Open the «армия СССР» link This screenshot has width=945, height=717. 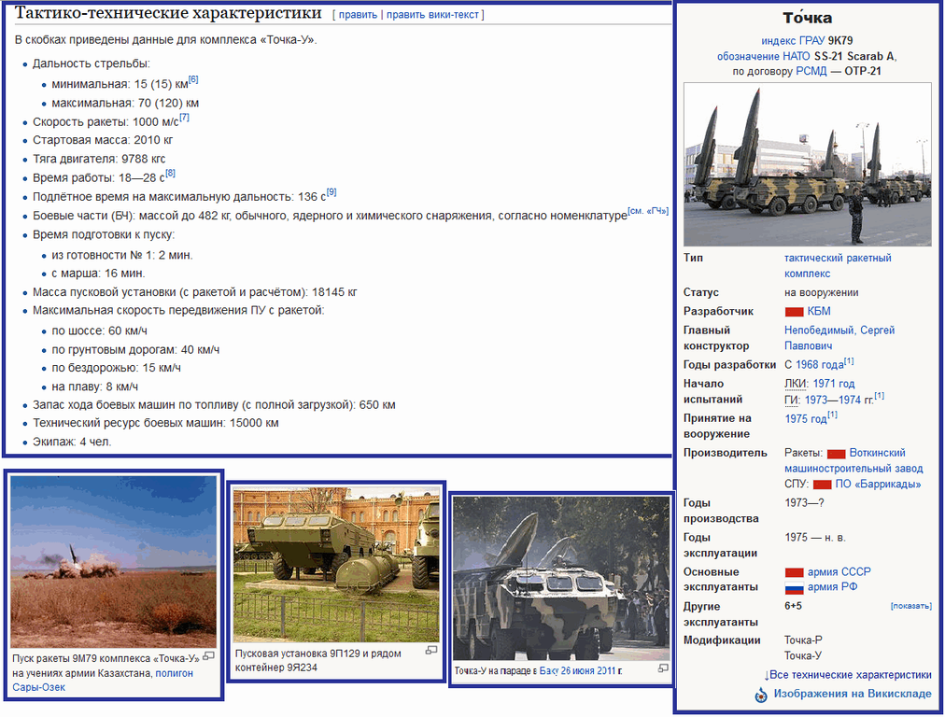(x=839, y=572)
